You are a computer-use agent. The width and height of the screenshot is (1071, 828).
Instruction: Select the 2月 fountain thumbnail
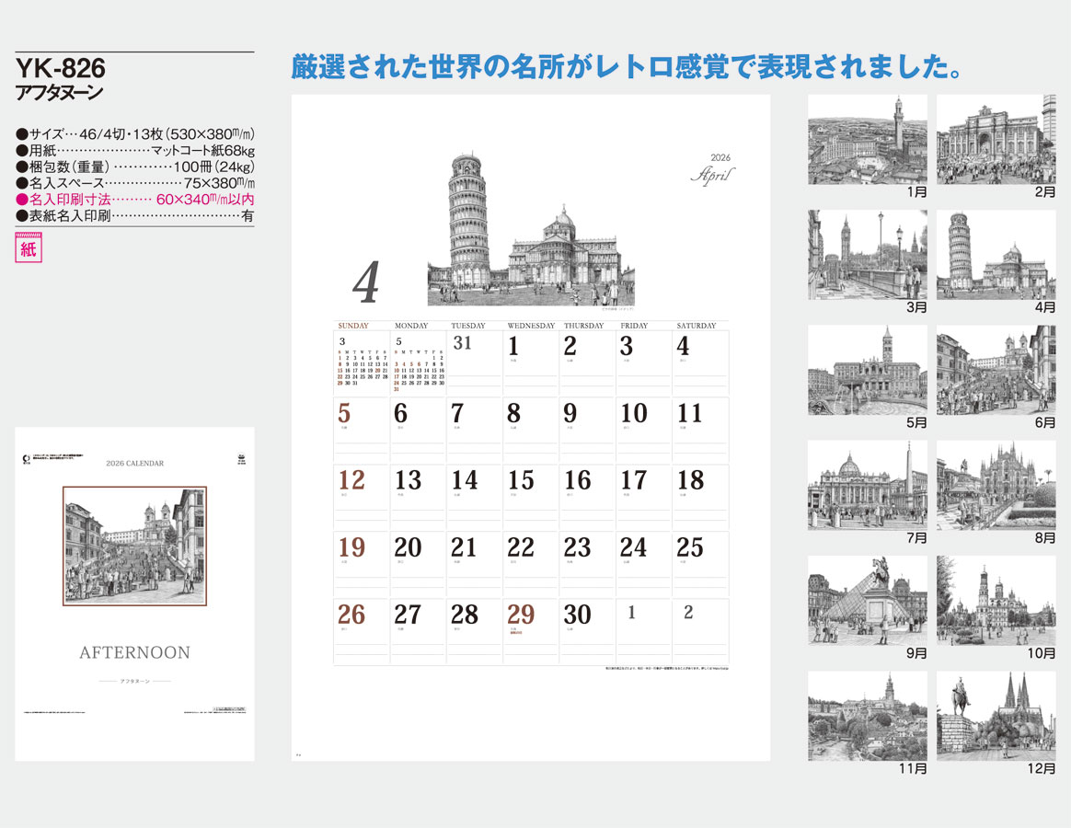point(996,140)
